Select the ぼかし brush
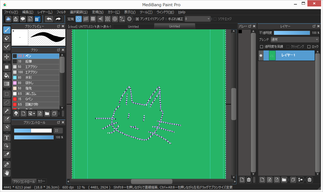Screen dimensions: 323x192 tap(36, 83)
